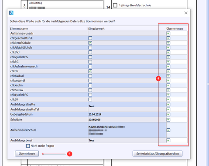
Task: Uncheck Übernehmen checkbox for Ausbildungsstaette row
Action: [168, 105]
